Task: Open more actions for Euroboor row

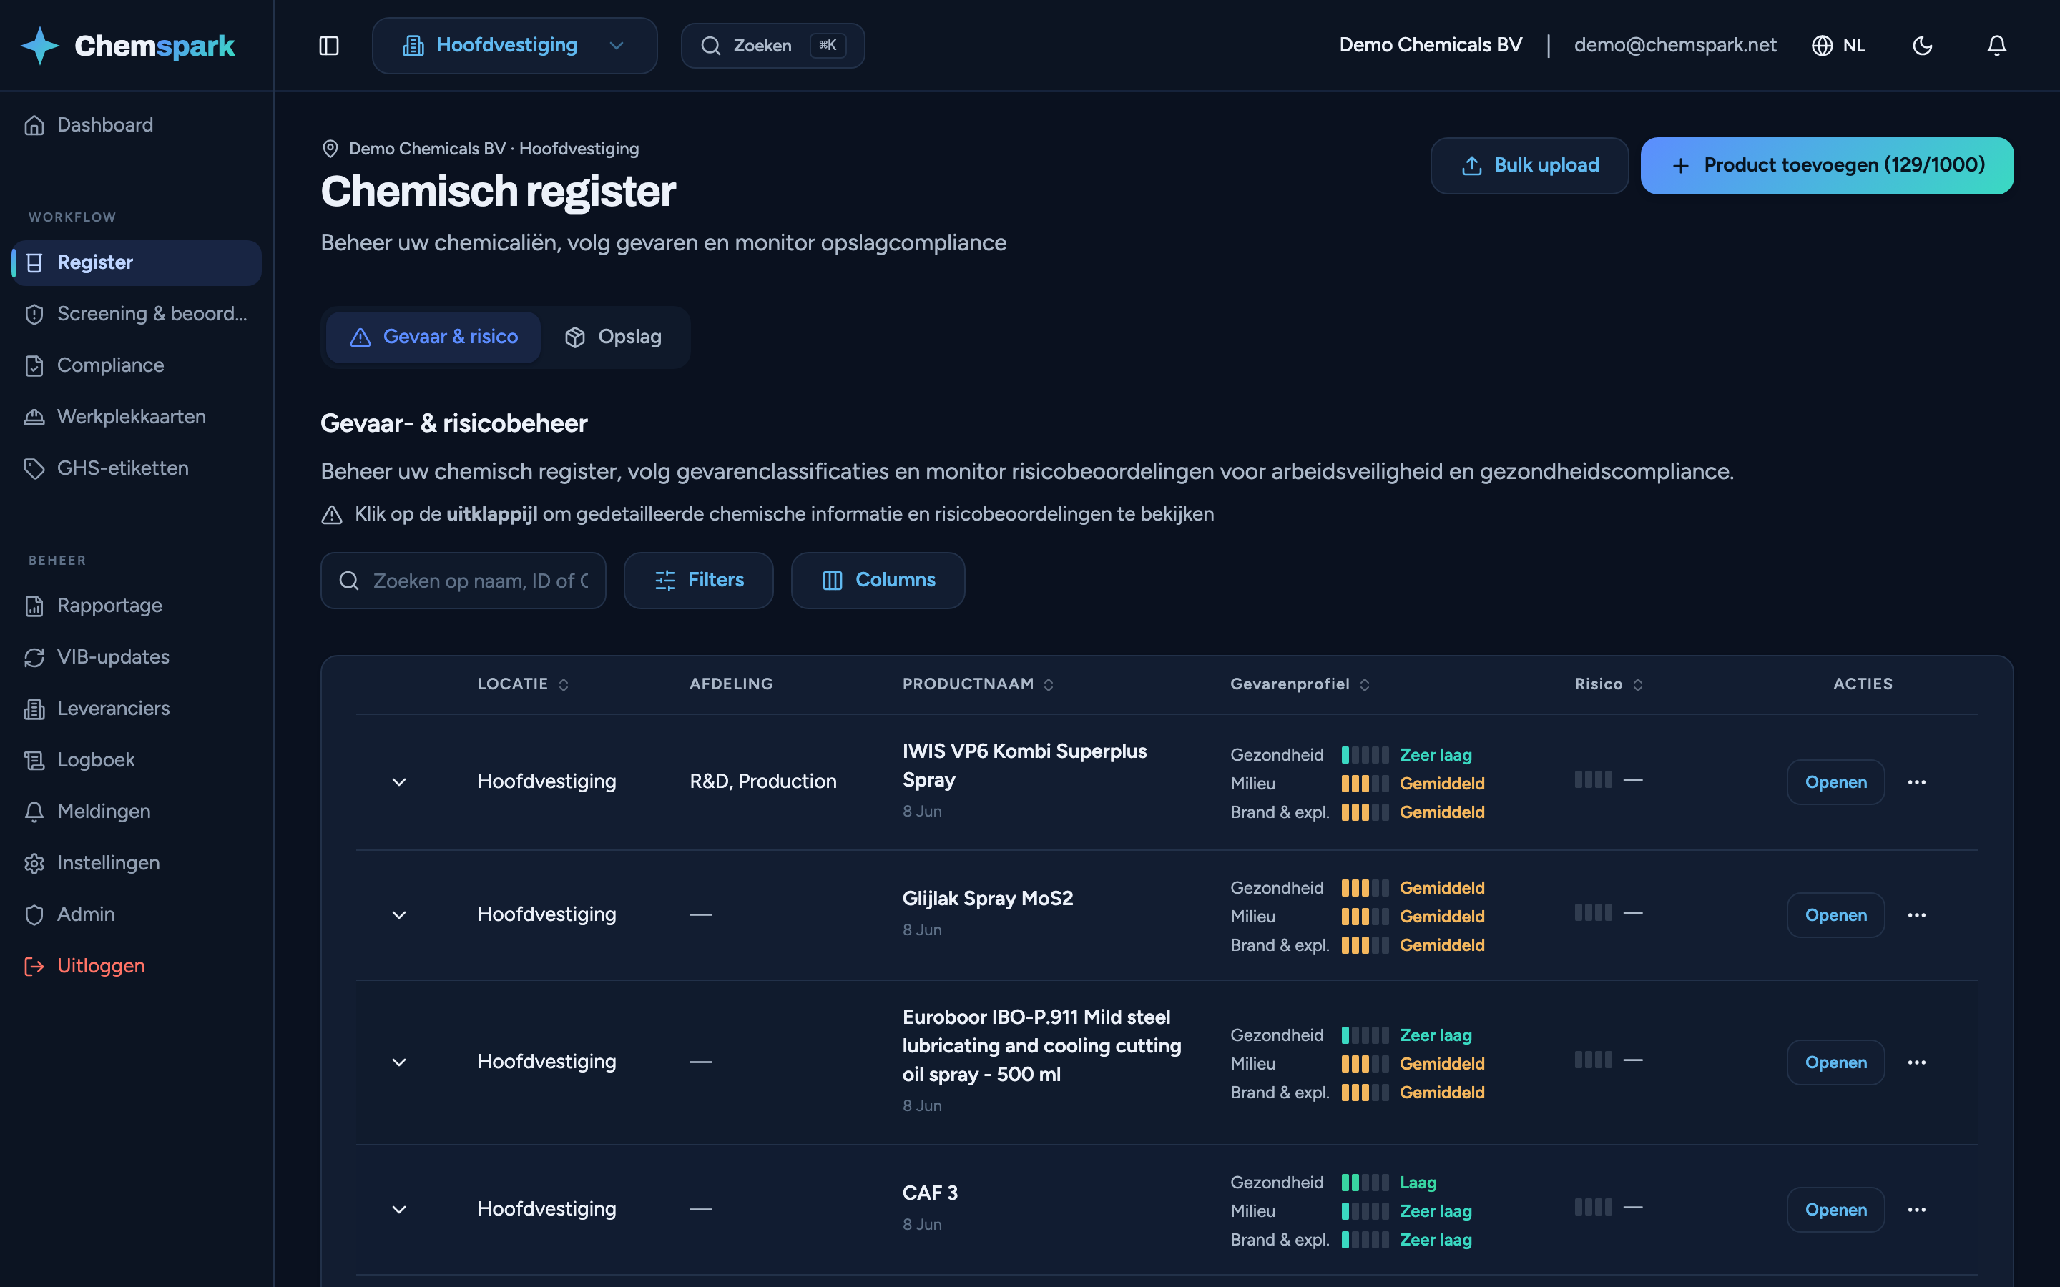Action: click(1916, 1062)
